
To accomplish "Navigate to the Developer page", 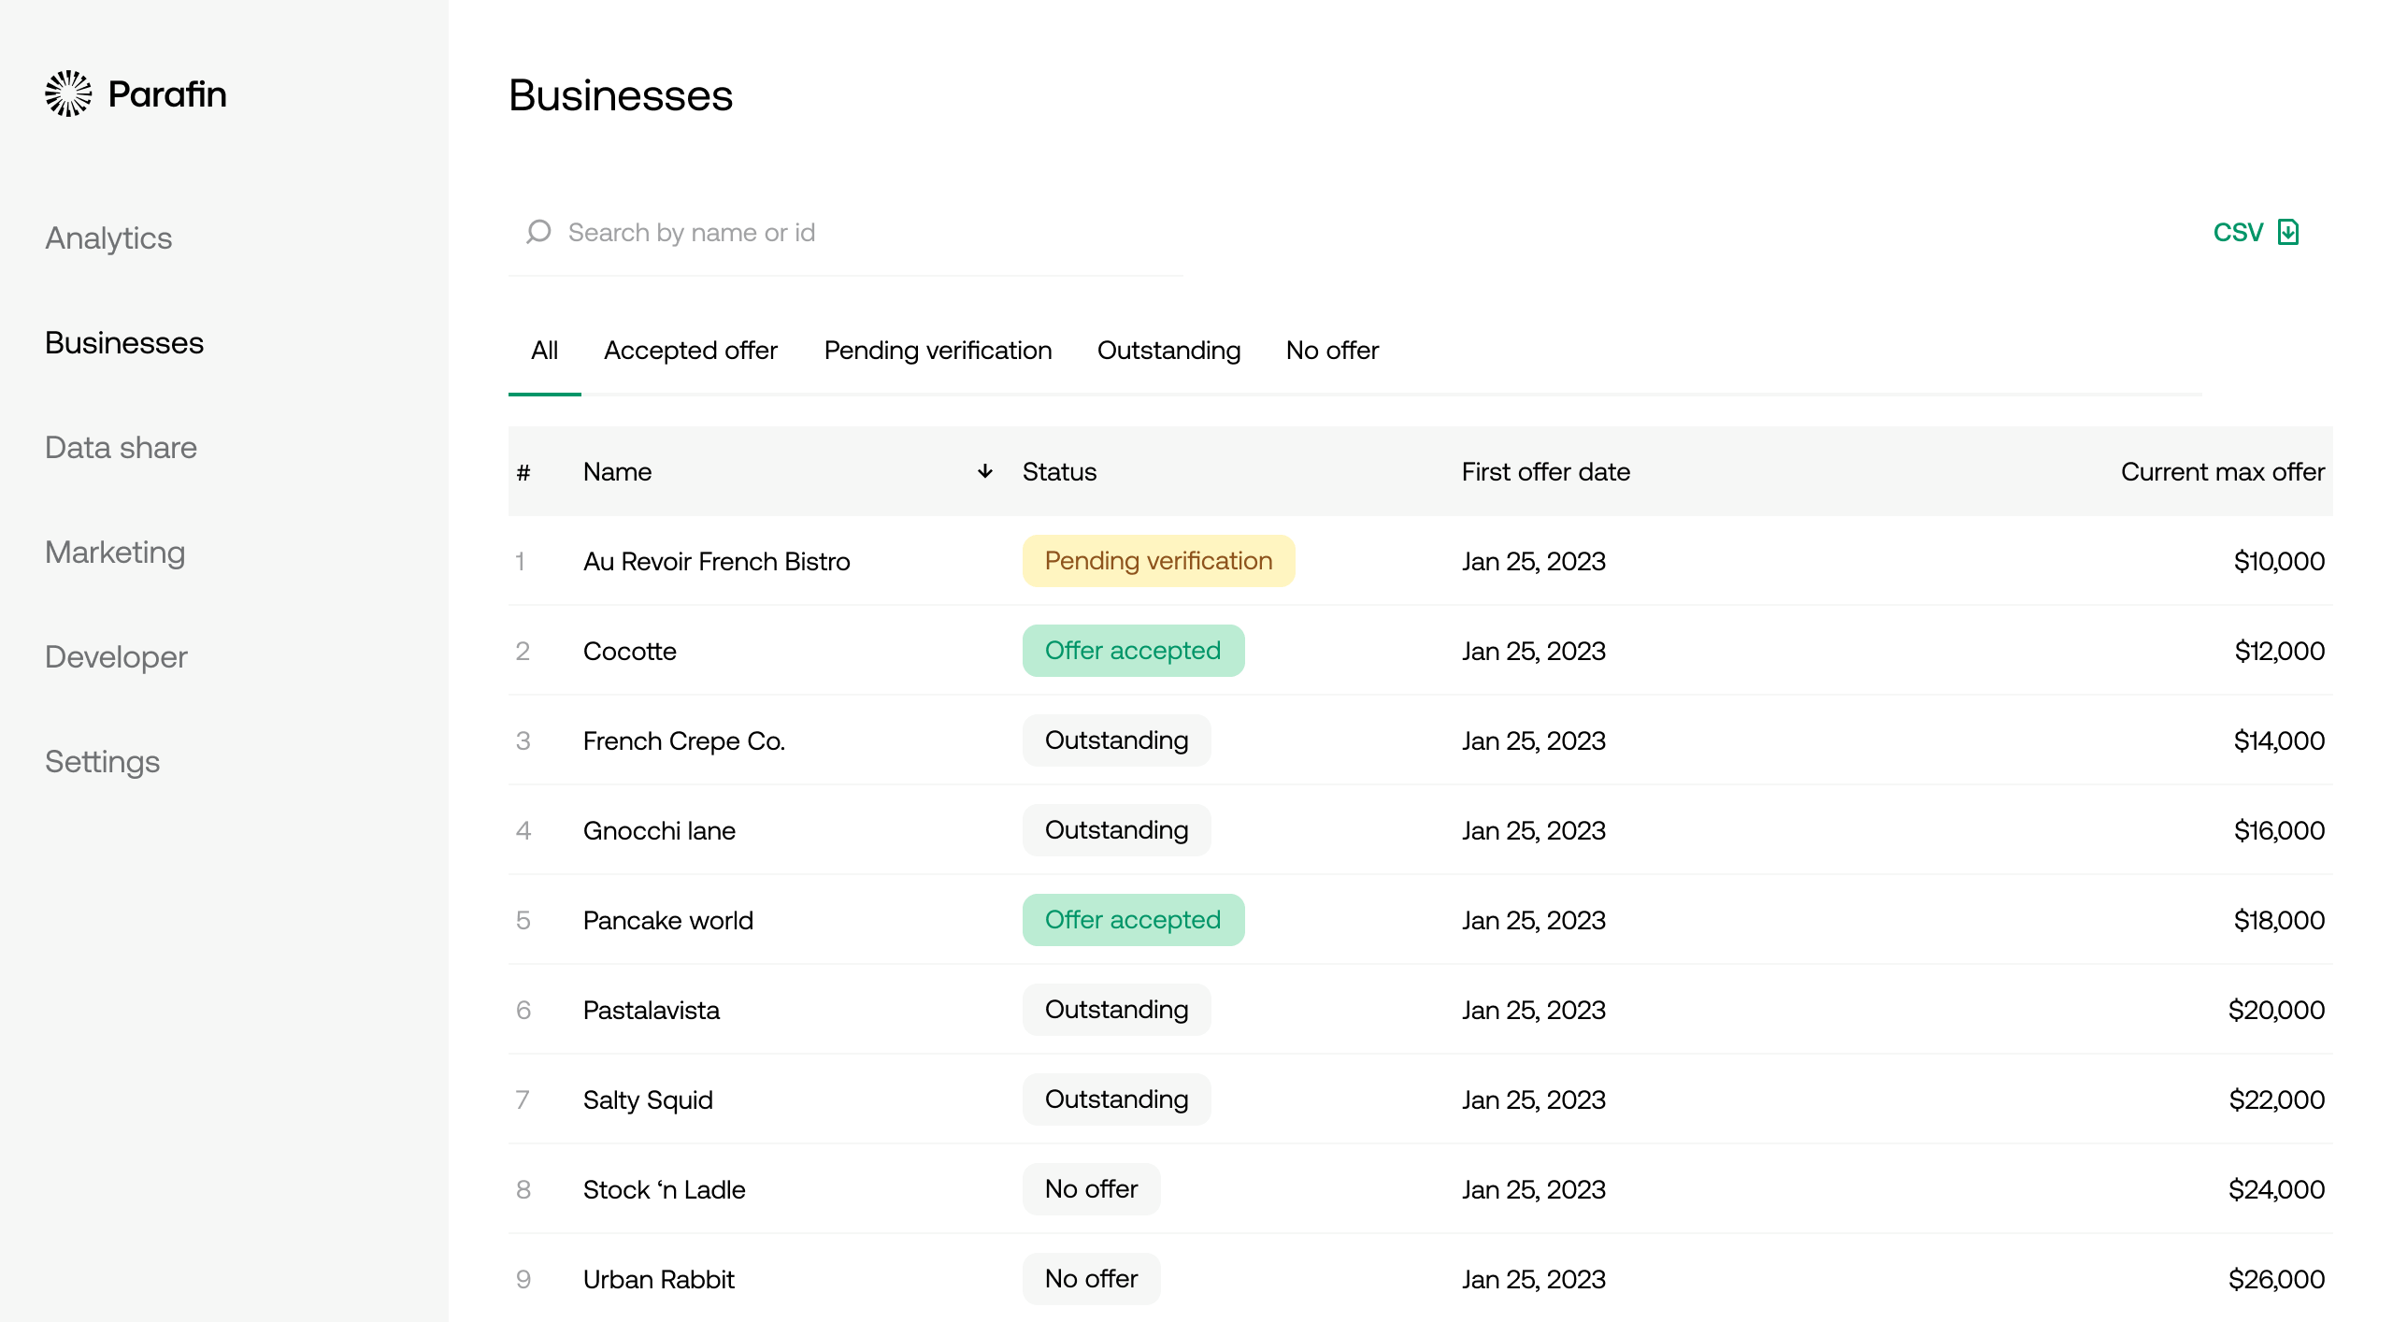I will 116,657.
